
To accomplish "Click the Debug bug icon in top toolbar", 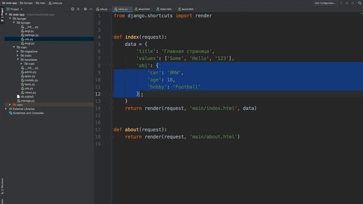I will [347, 3].
